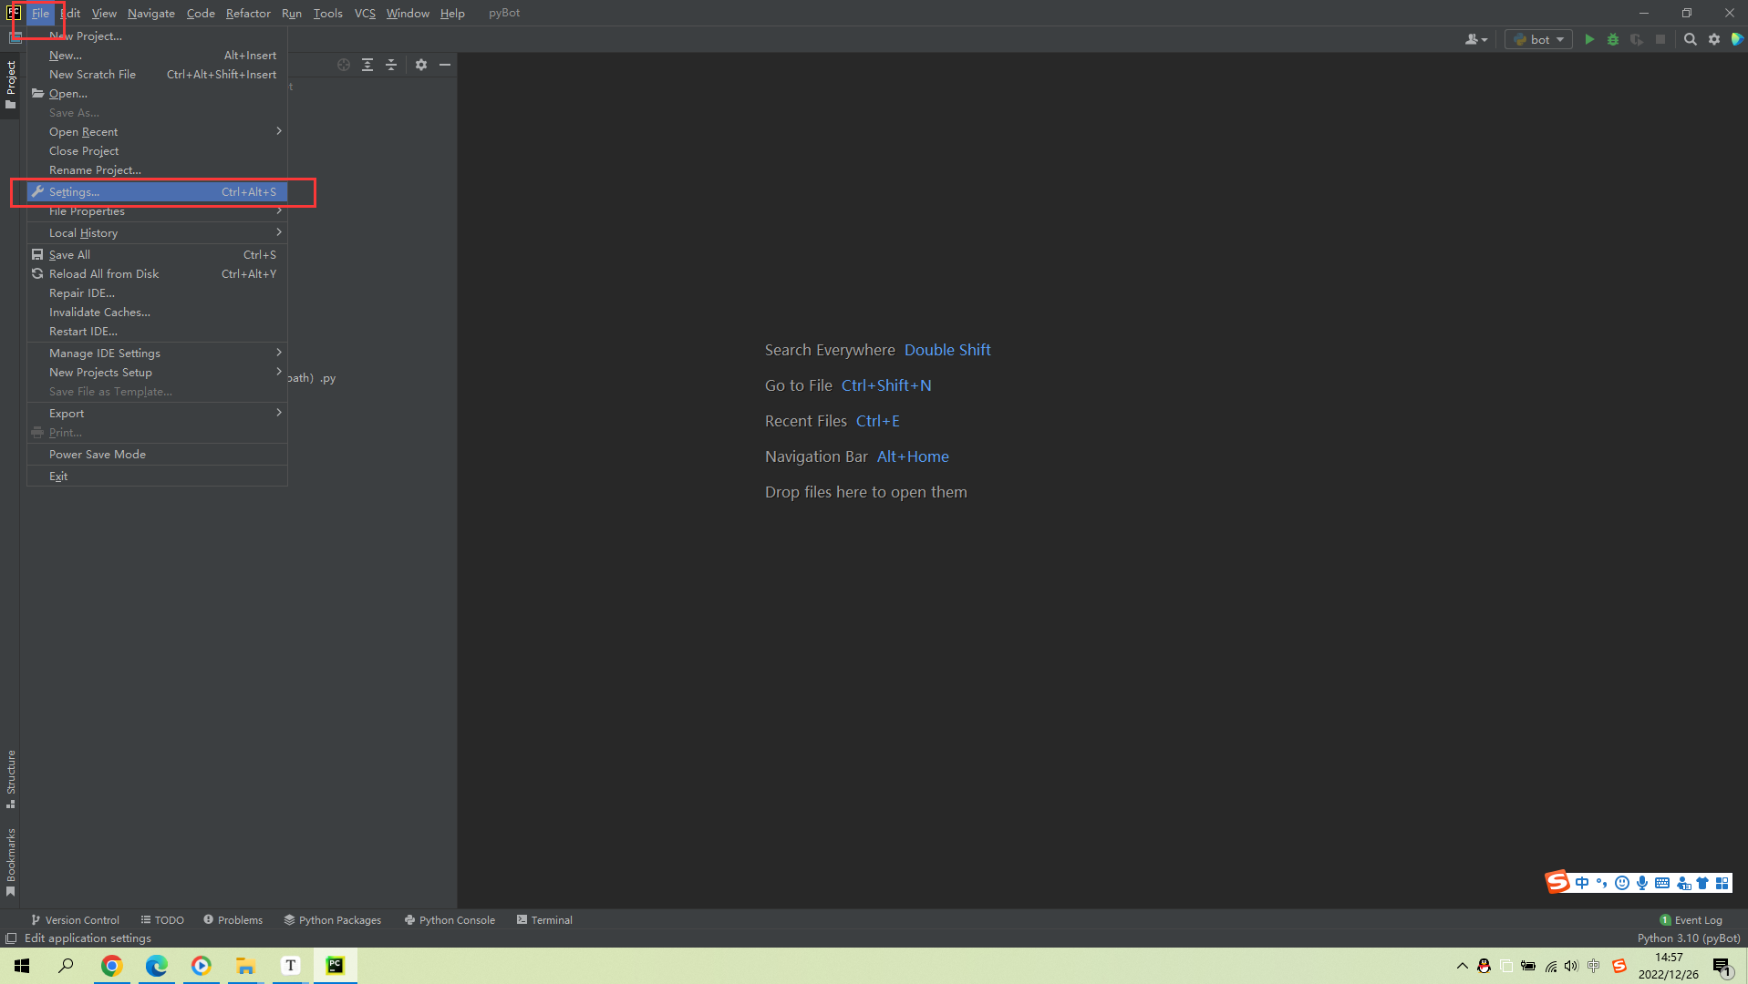
Task: Open the Sogou toolbox grid icon
Action: (x=1722, y=883)
